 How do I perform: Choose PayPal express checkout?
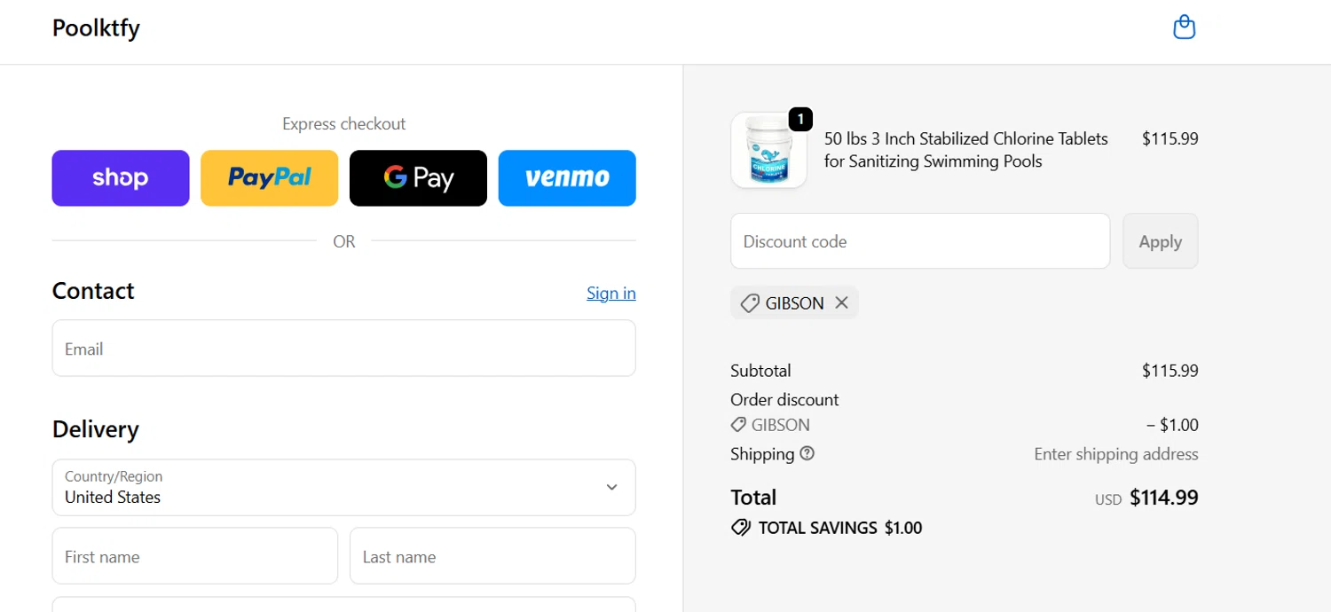tap(270, 178)
